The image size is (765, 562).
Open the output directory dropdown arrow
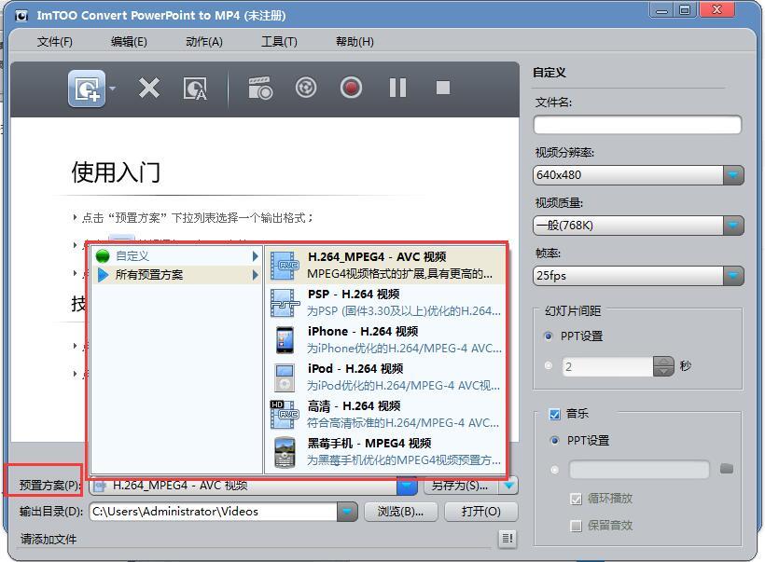coord(347,512)
